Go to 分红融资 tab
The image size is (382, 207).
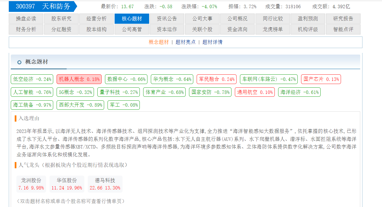coord(61,29)
